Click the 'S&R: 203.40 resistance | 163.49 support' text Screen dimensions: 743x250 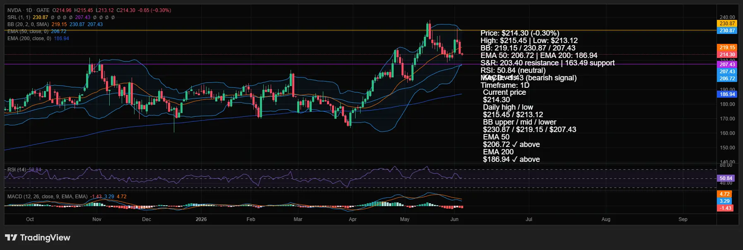click(x=548, y=63)
